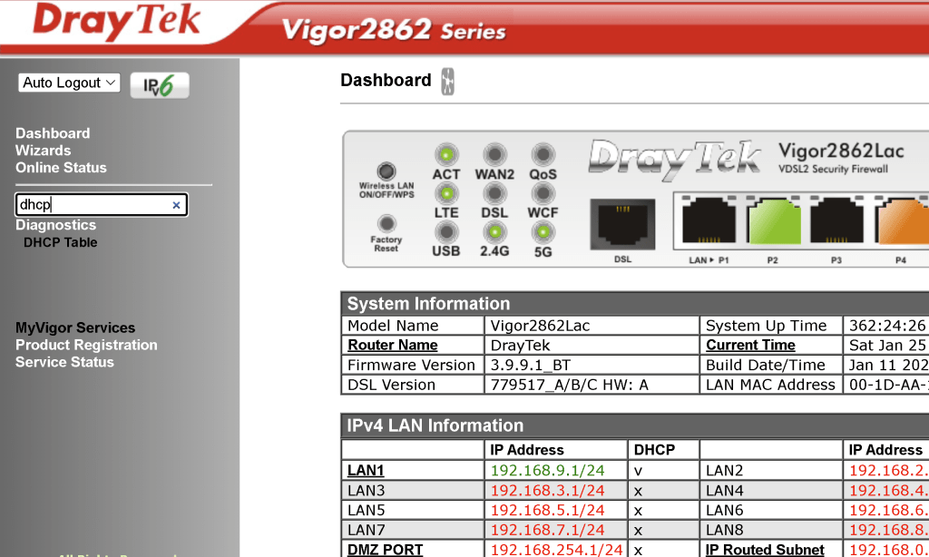Open the DHCP Table menu entry
This screenshot has width=929, height=557.
pyautogui.click(x=61, y=242)
